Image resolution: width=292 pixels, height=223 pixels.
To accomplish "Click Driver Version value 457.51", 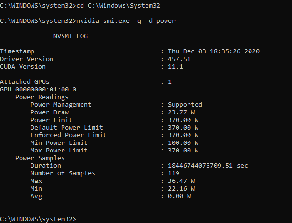I will tap(179, 59).
